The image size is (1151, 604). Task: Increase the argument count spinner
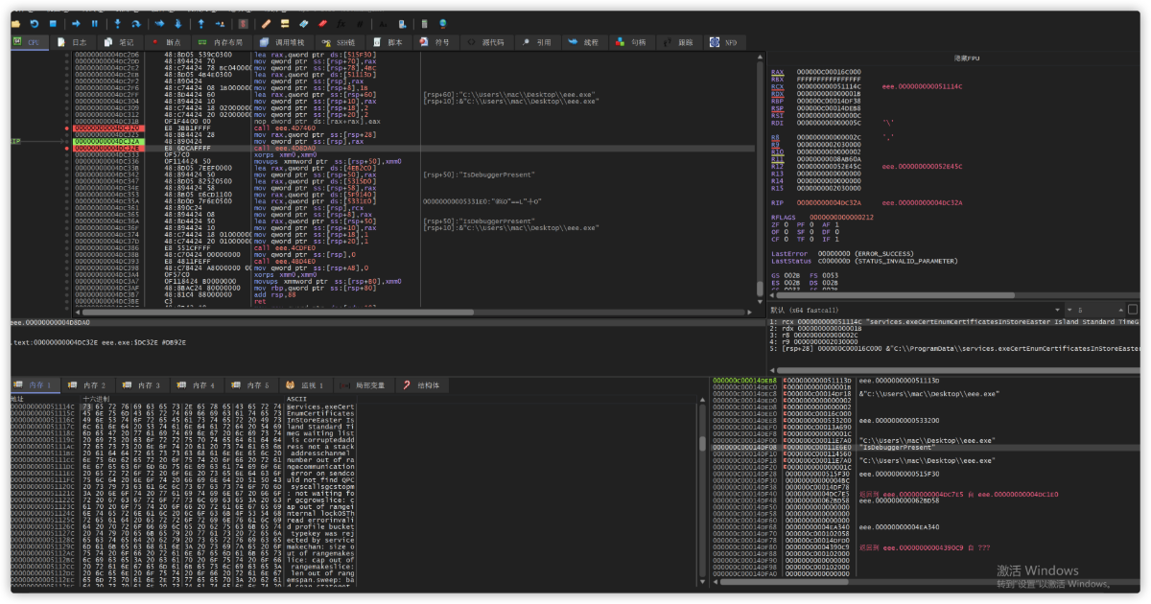1118,308
